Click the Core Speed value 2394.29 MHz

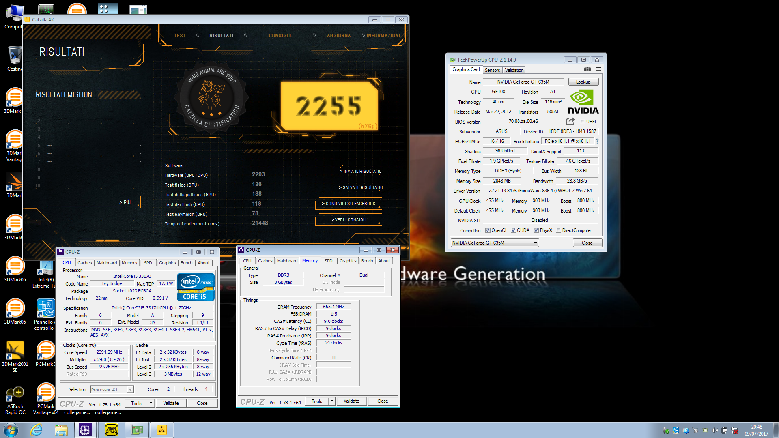[109, 352]
